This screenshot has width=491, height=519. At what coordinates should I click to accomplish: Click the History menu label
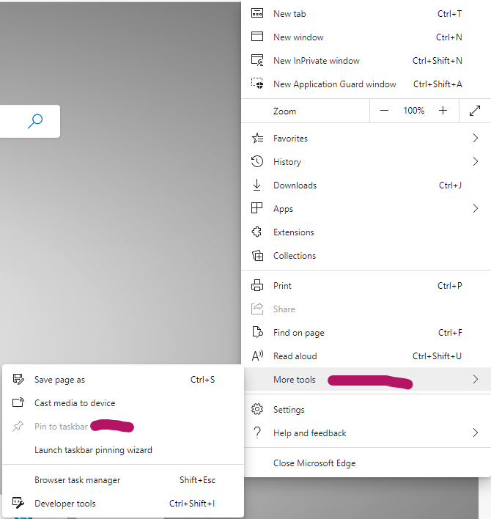click(287, 162)
